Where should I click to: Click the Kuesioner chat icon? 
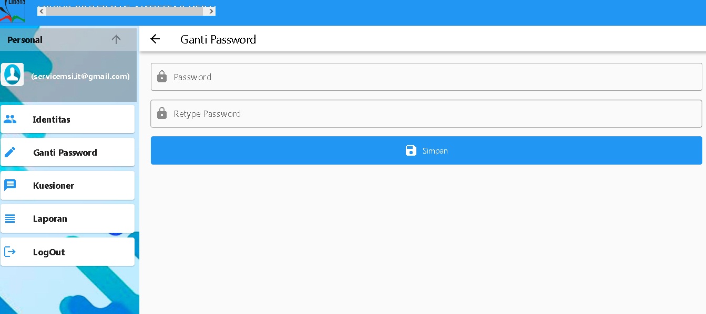pyautogui.click(x=10, y=185)
